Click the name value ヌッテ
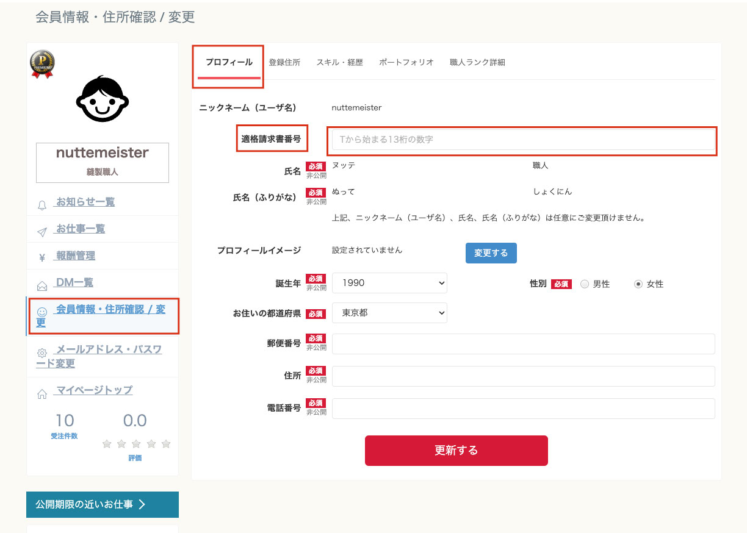 tap(344, 165)
